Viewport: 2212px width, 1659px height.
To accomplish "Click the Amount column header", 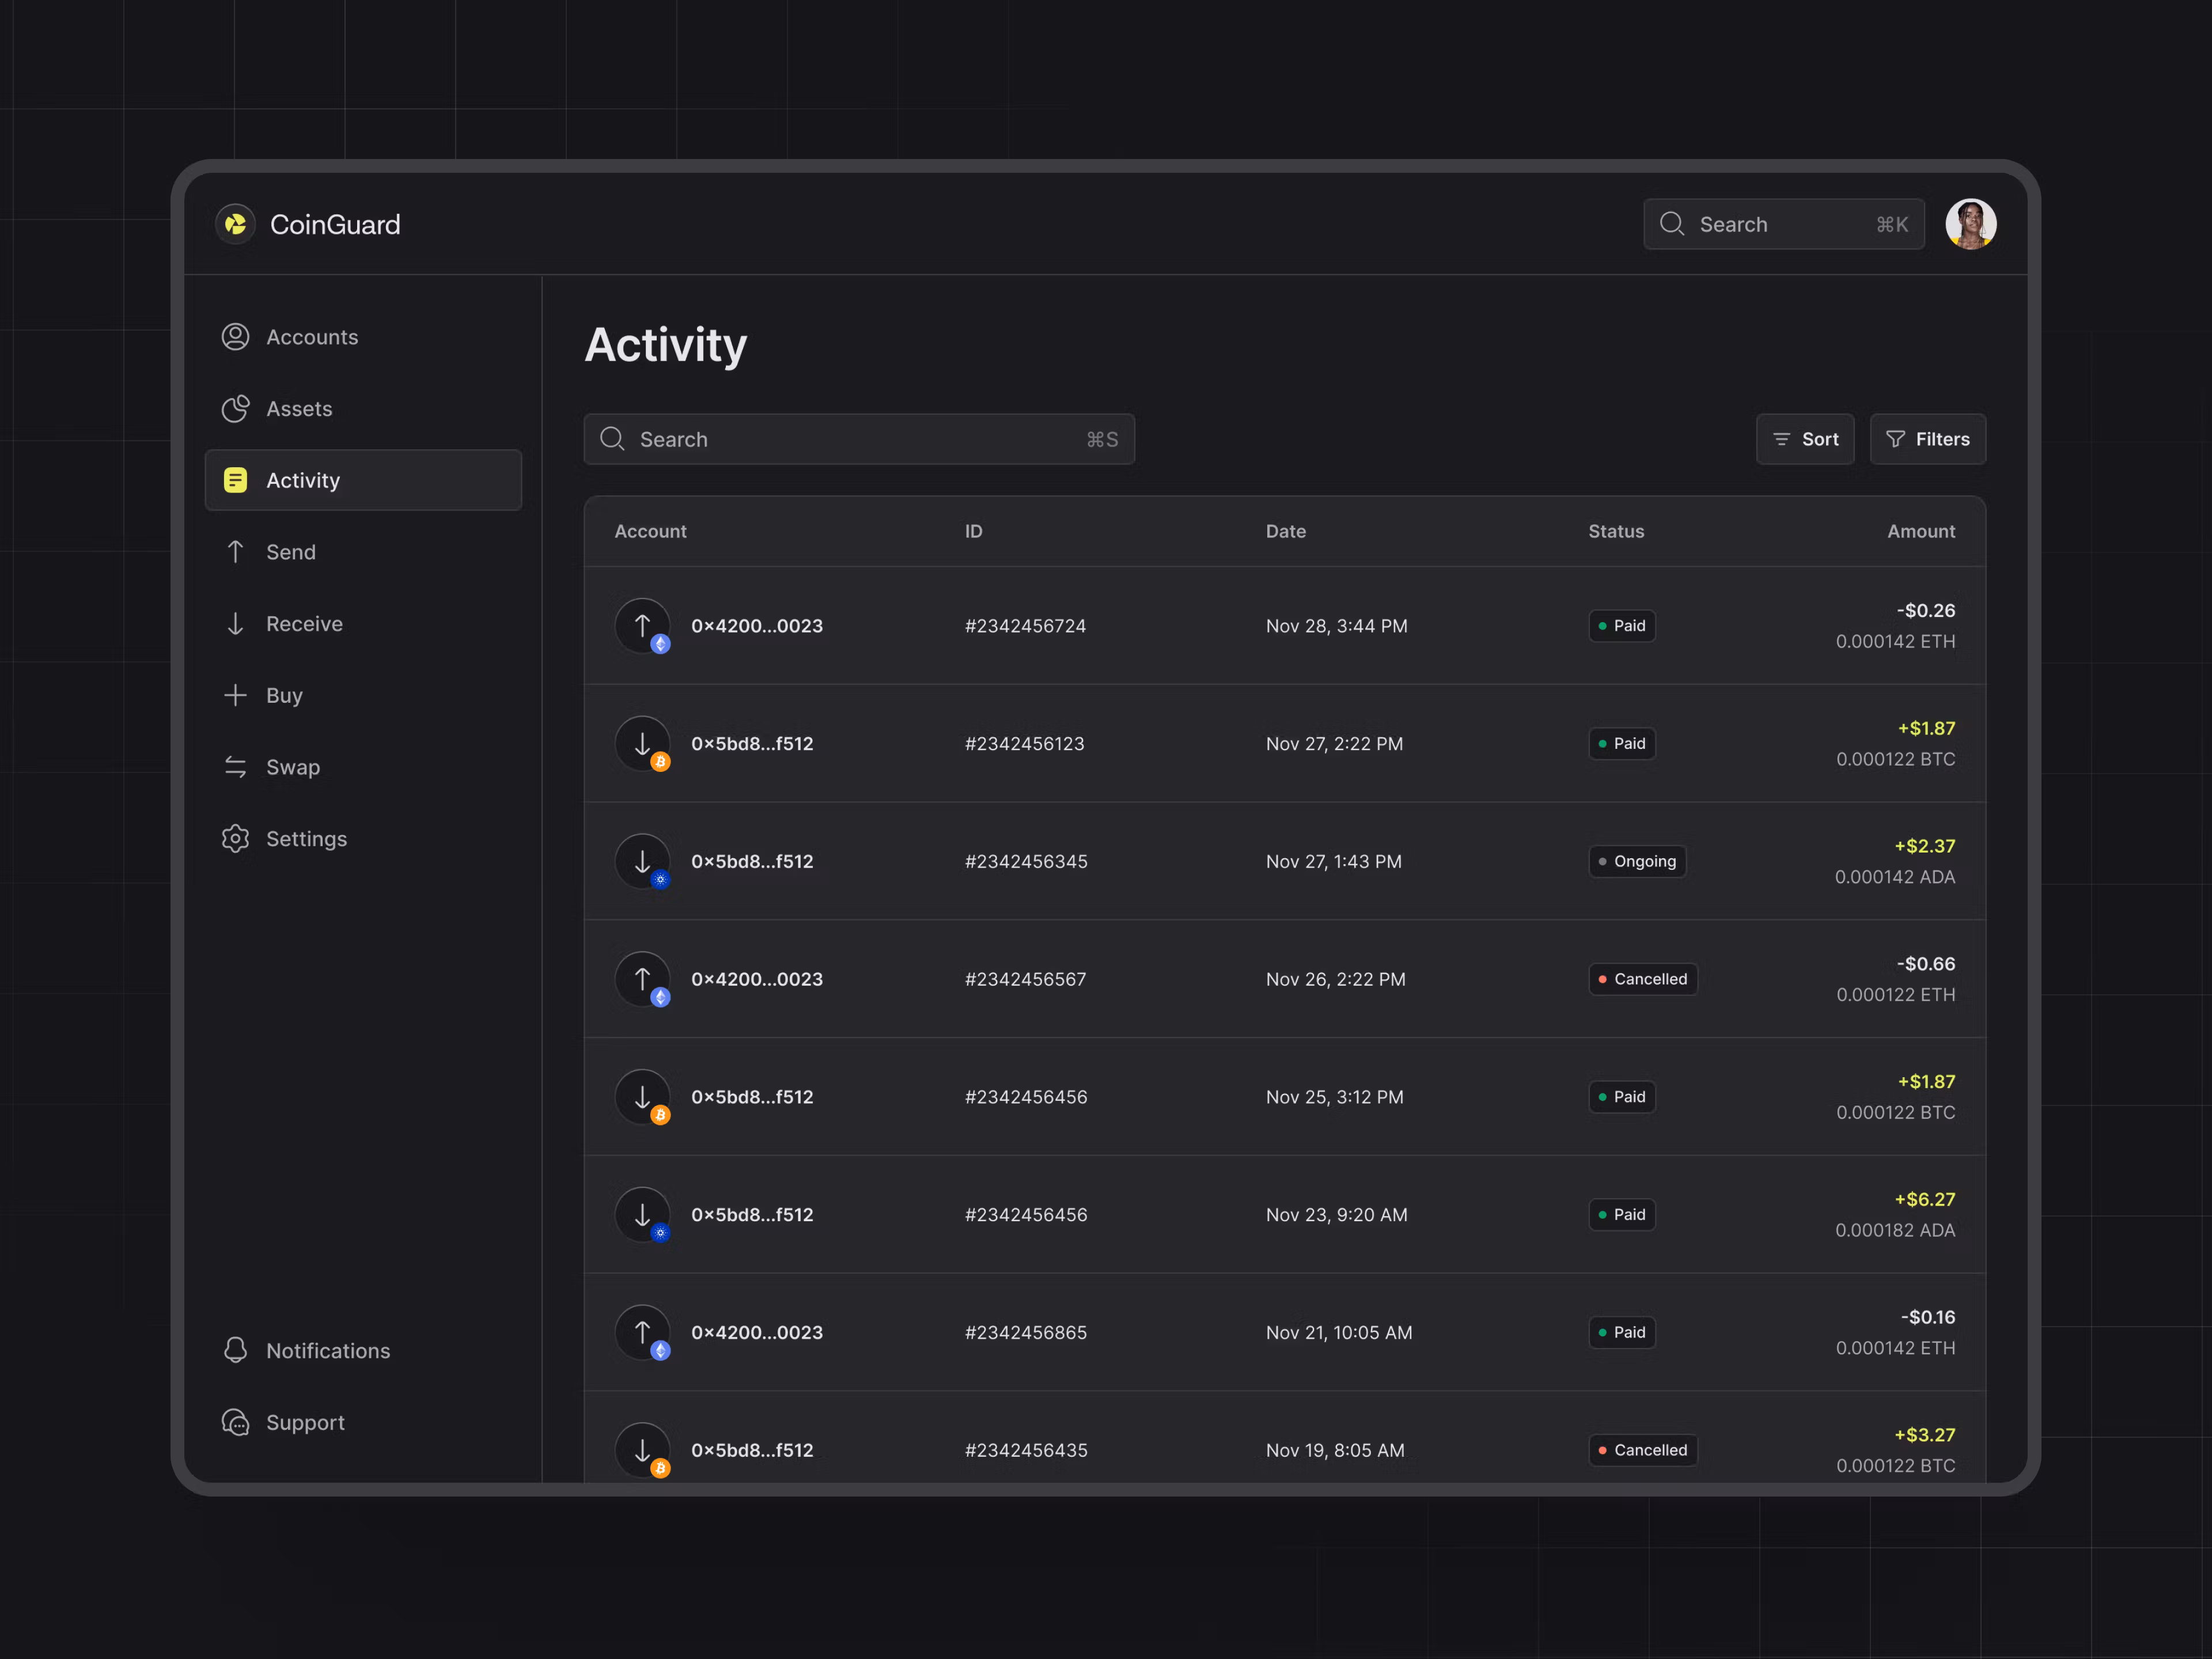I will point(1920,531).
